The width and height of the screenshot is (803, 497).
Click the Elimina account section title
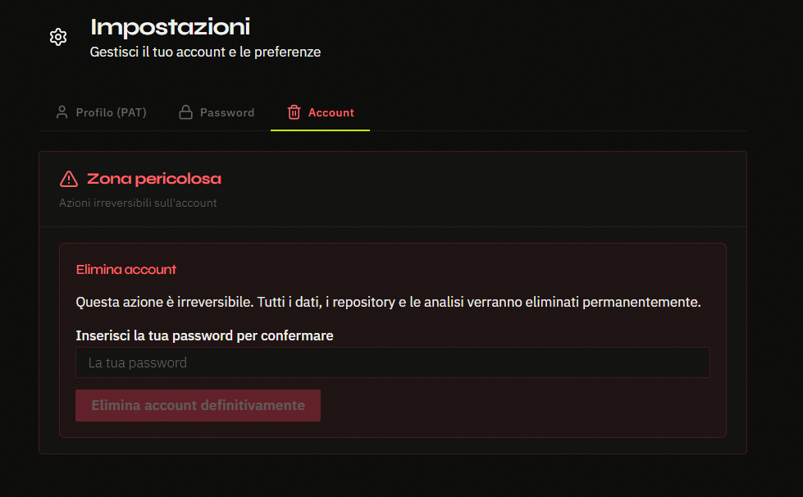click(125, 269)
